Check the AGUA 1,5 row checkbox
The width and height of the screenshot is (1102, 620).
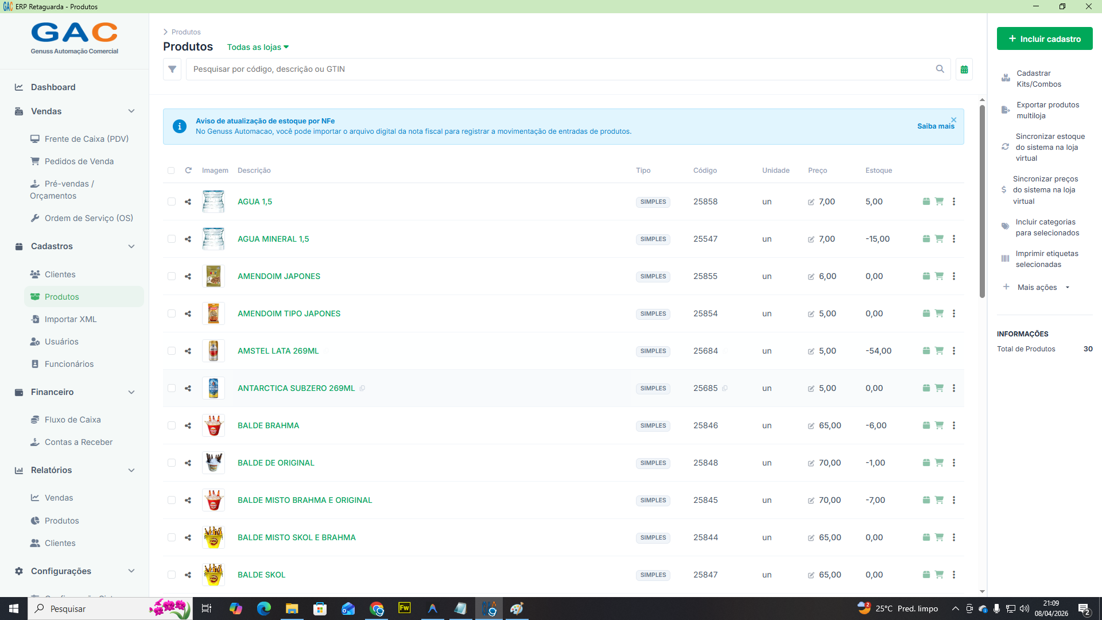pyautogui.click(x=172, y=201)
